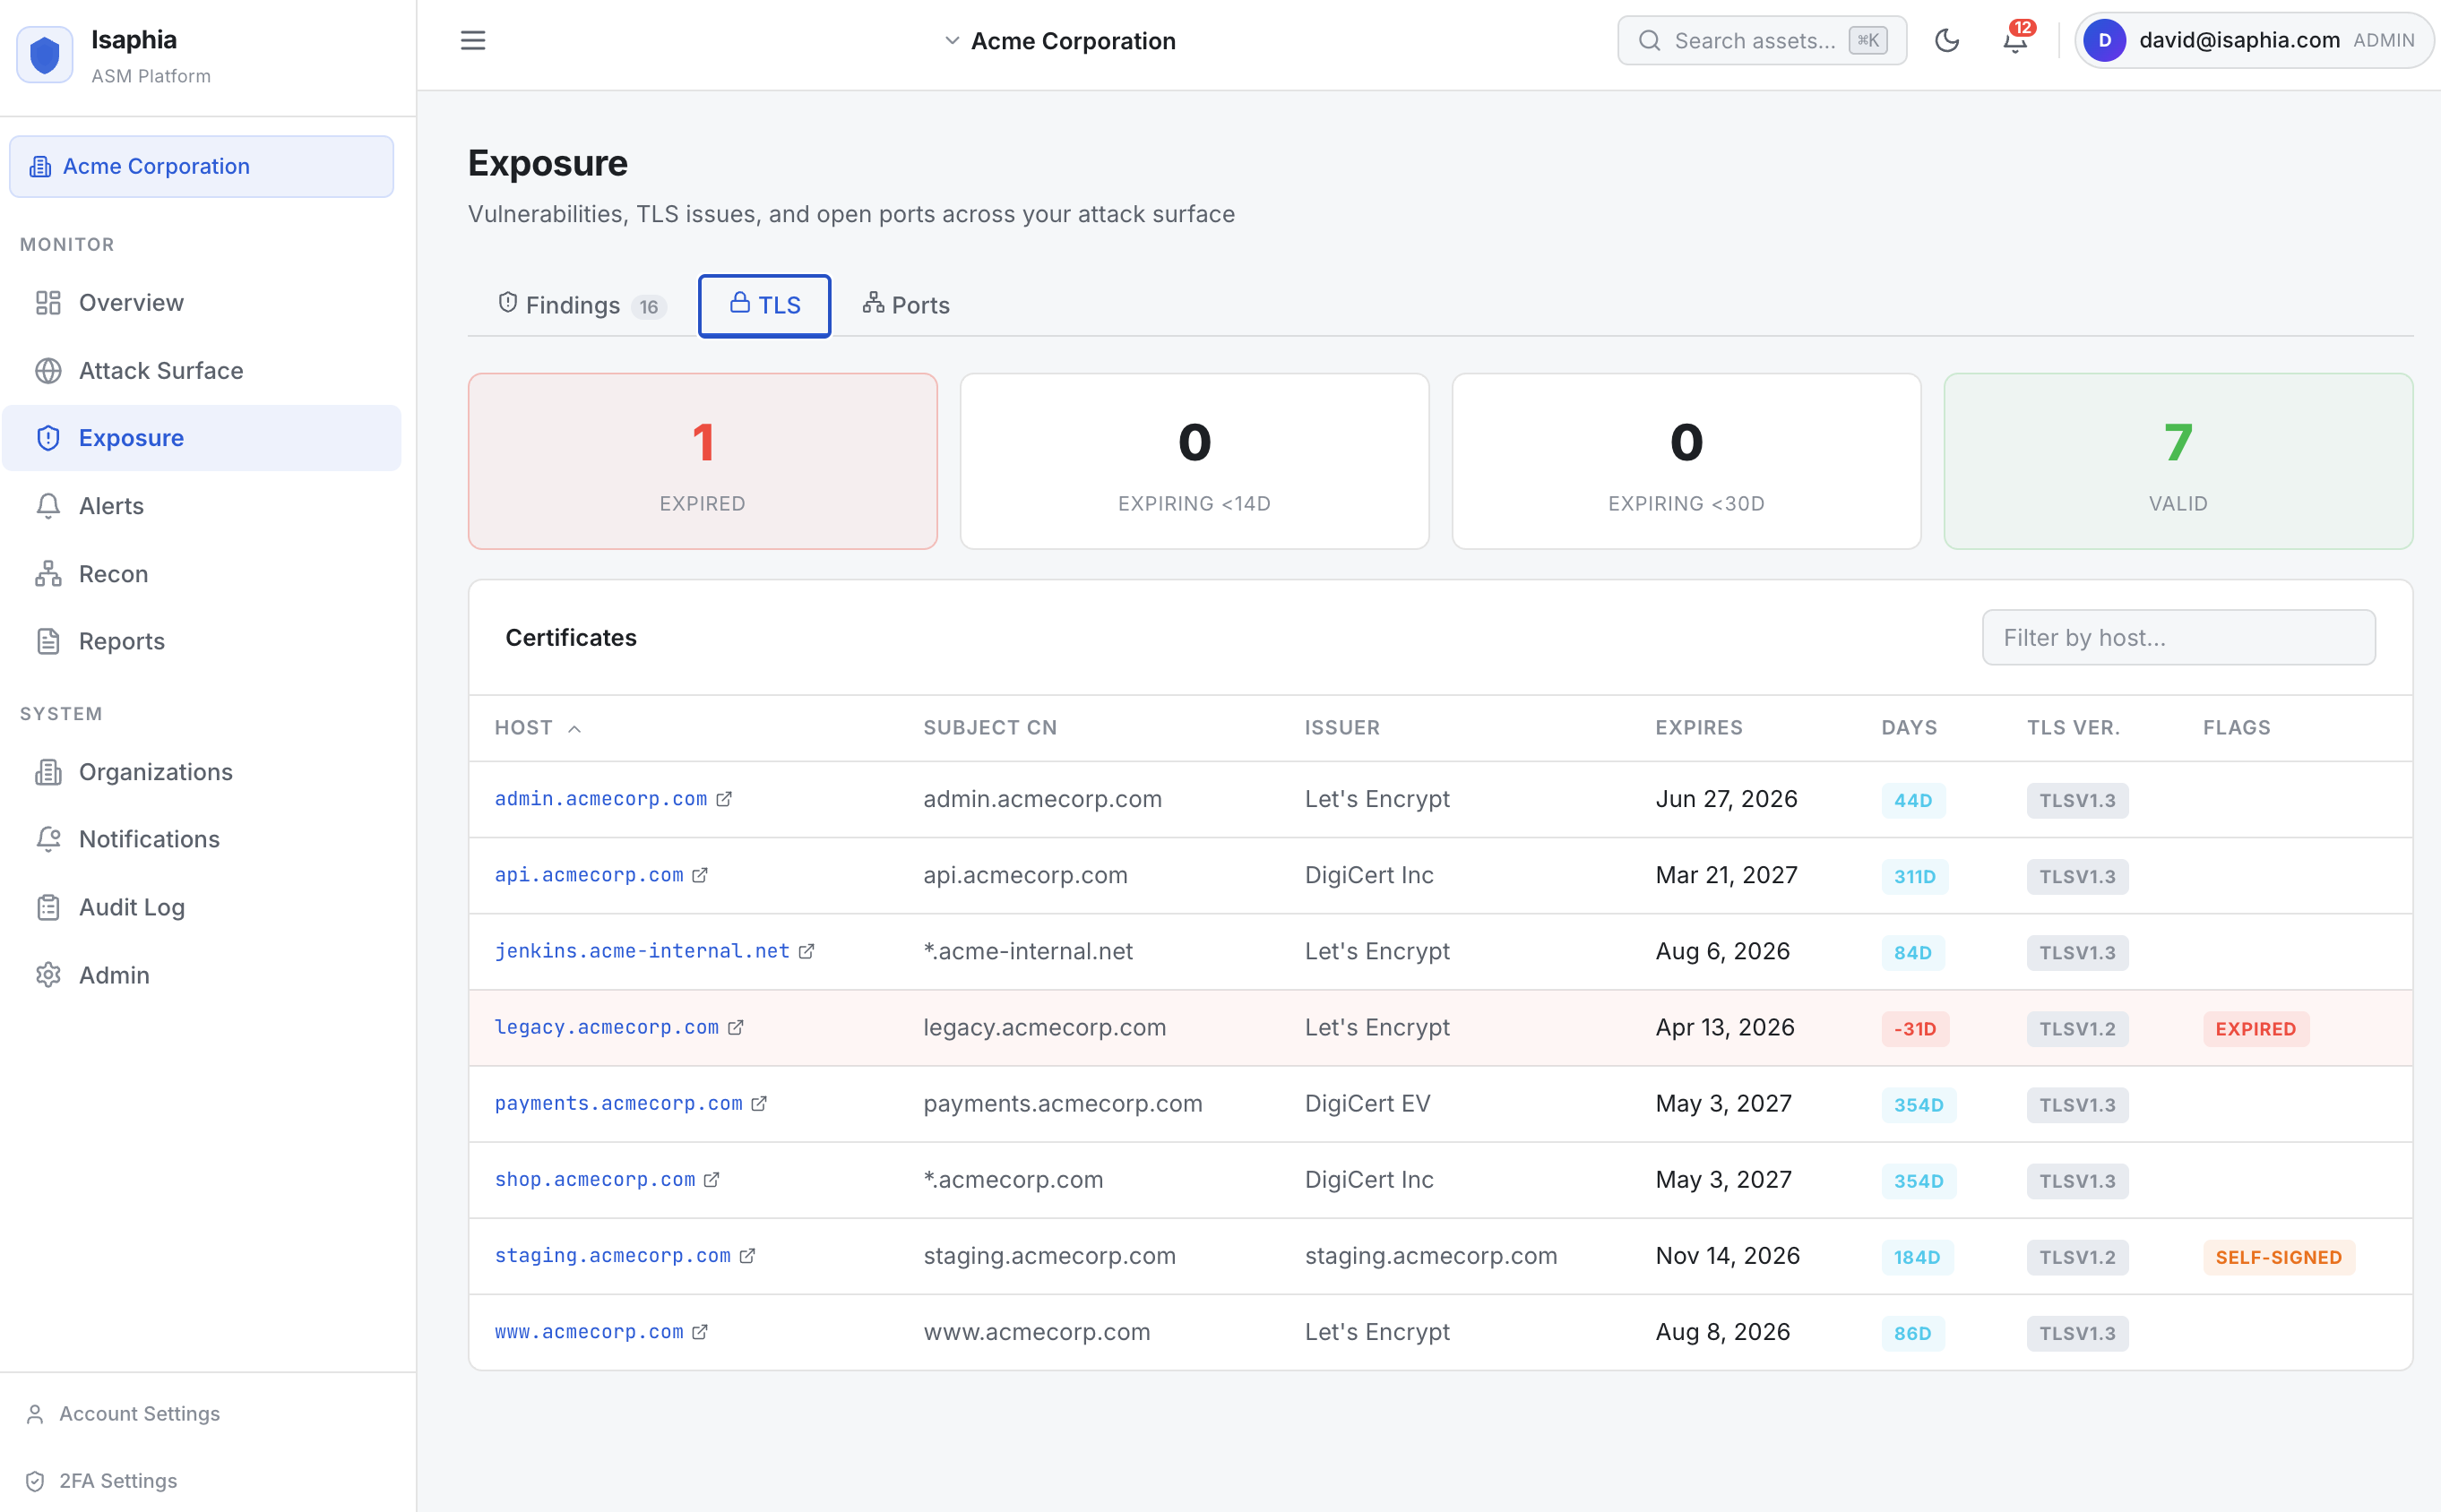Click the Isaphia shield logo
This screenshot has height=1512, width=2441.
(45, 54)
